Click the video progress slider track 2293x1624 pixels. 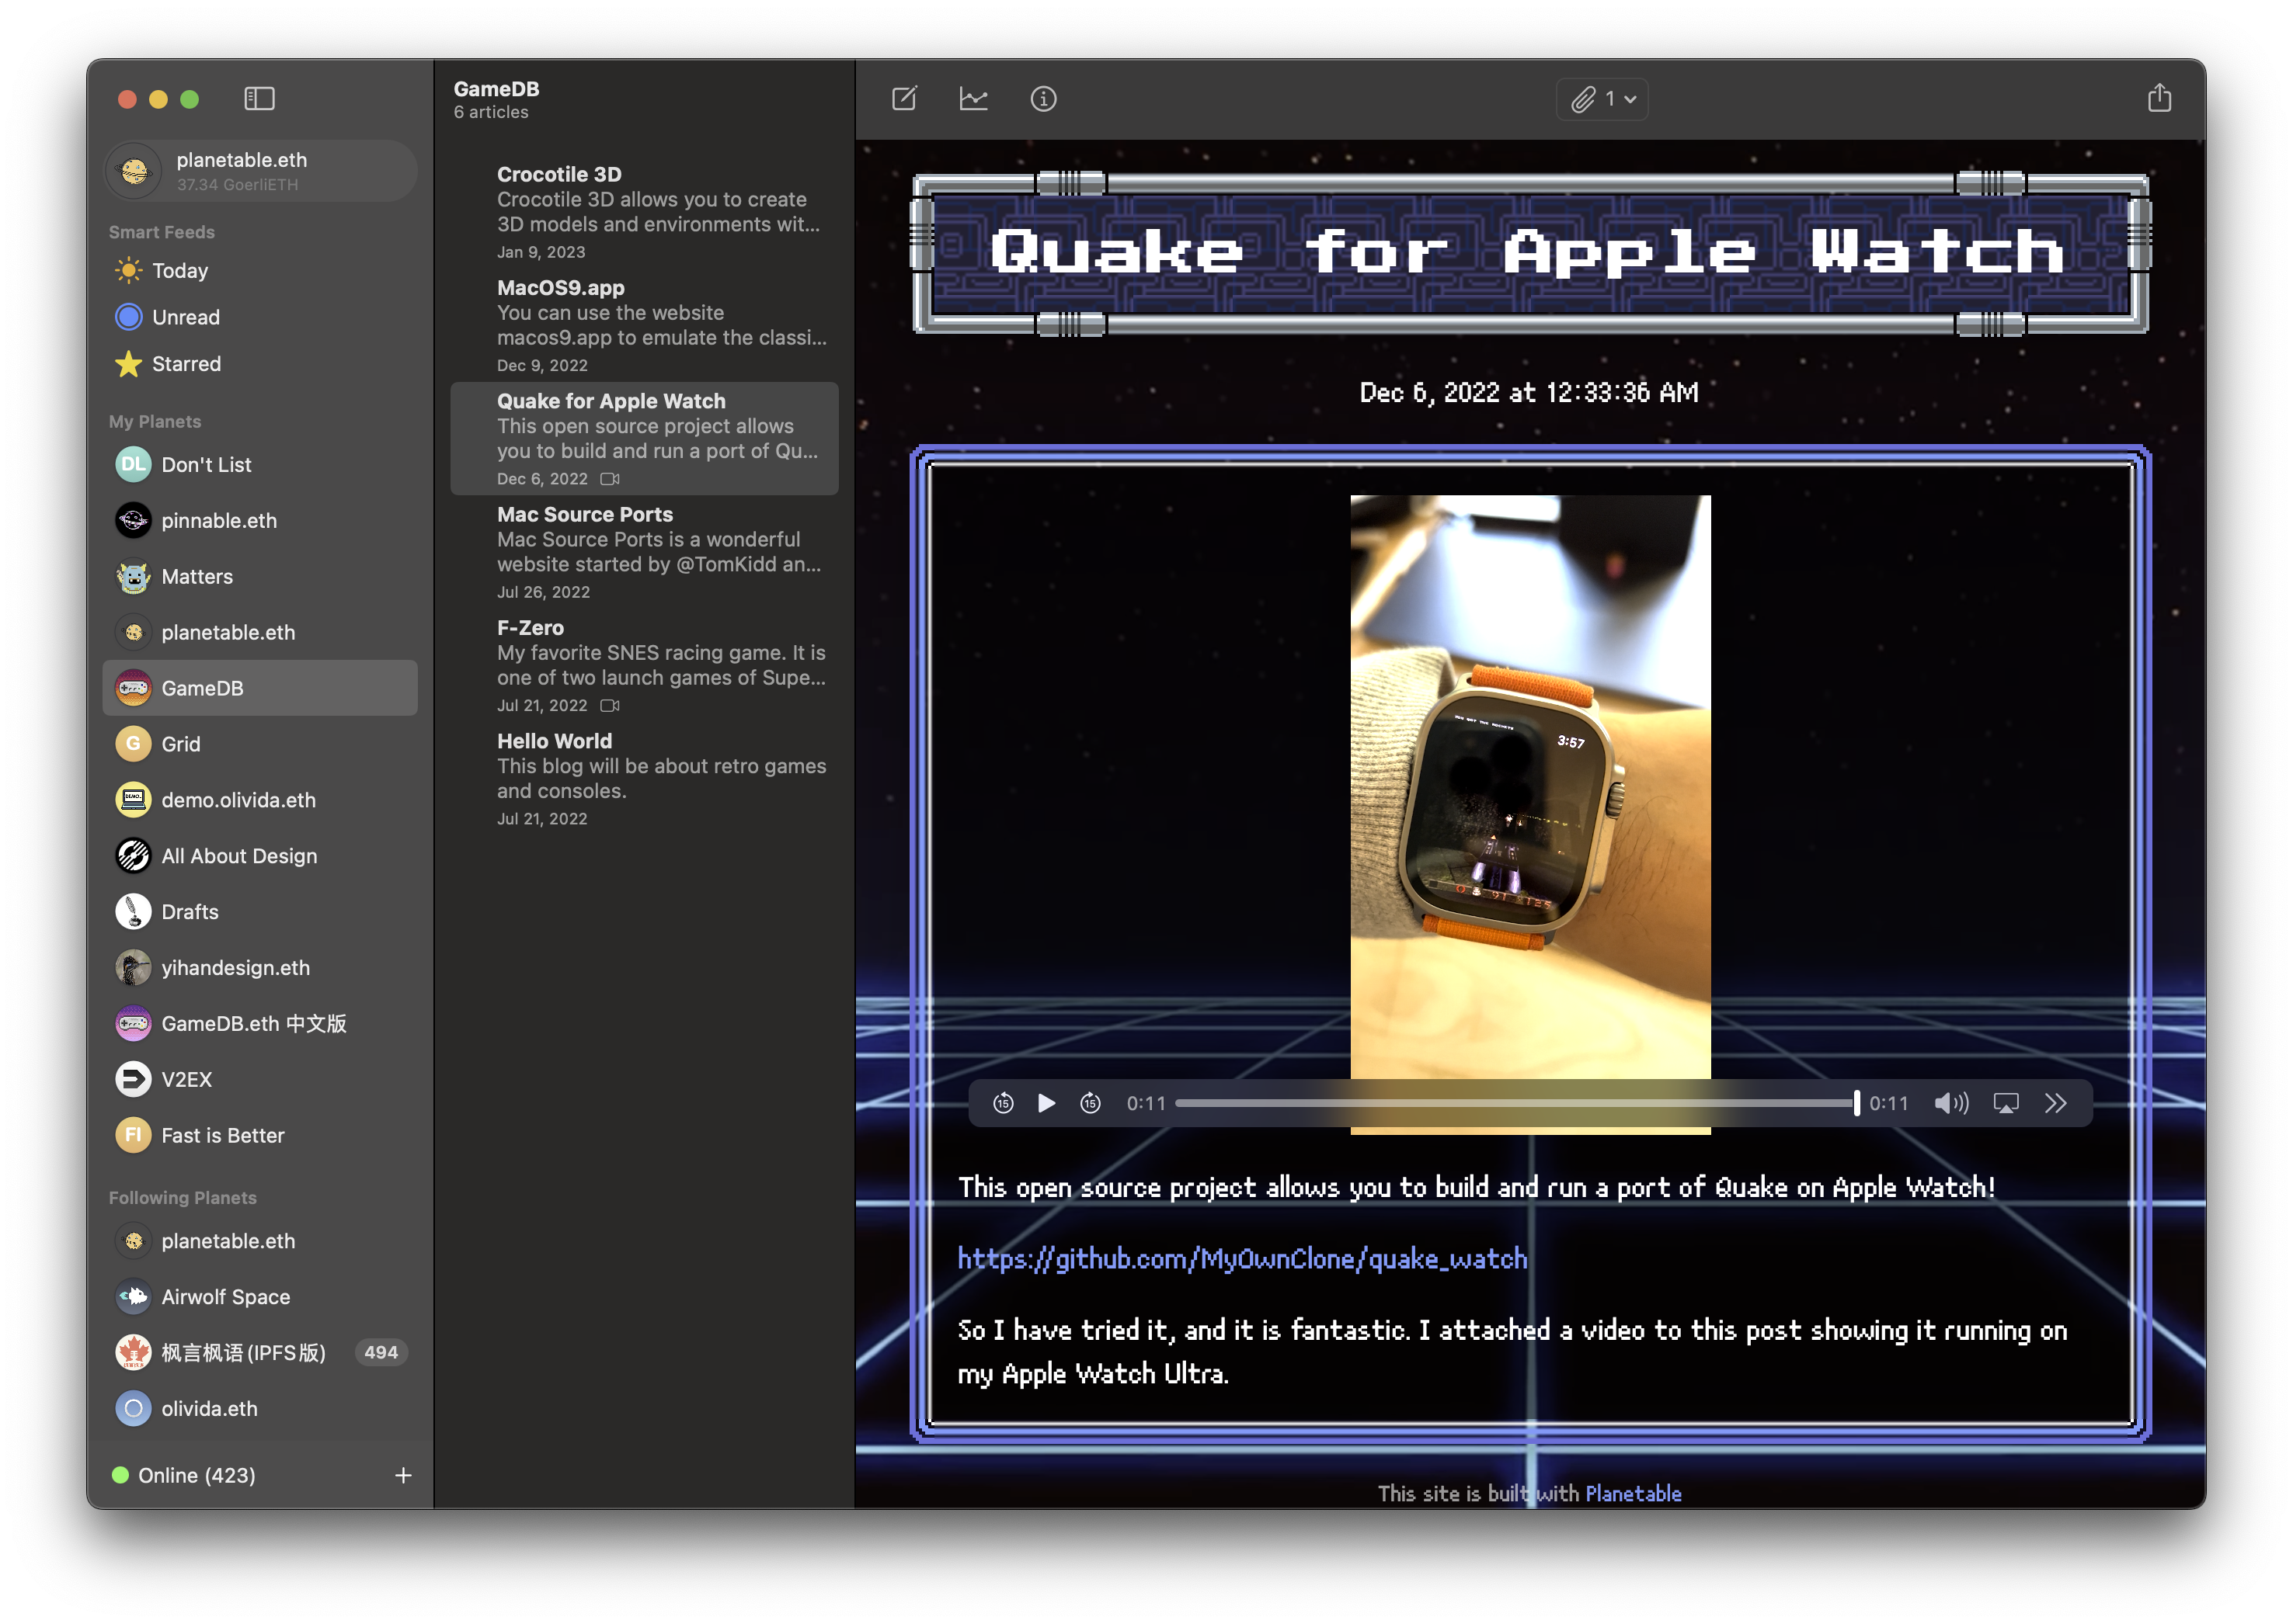pyautogui.click(x=1517, y=1103)
